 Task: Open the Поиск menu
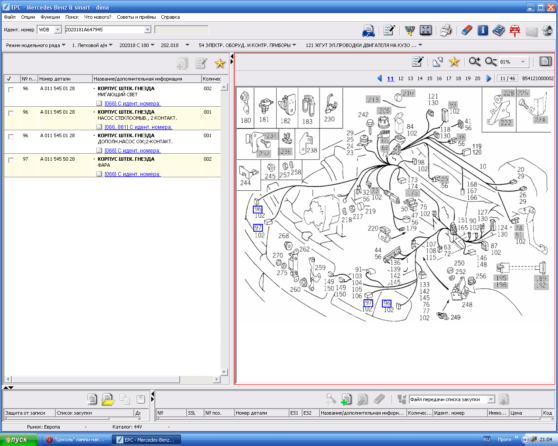(x=72, y=17)
